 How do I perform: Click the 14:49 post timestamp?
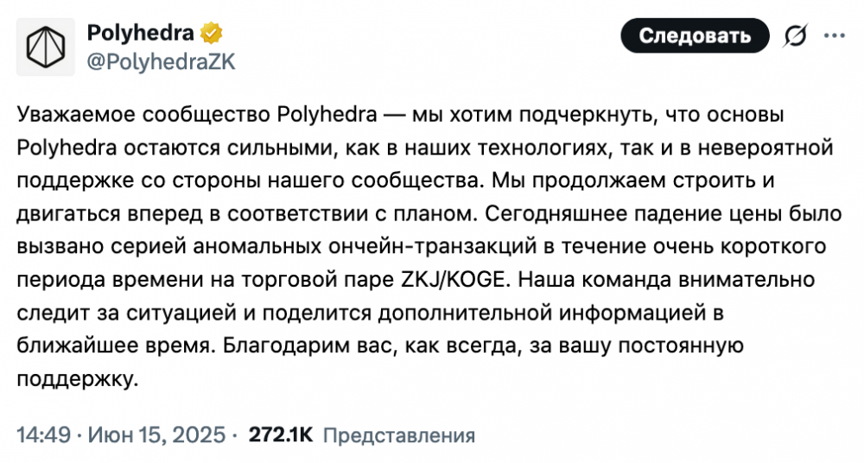click(43, 434)
